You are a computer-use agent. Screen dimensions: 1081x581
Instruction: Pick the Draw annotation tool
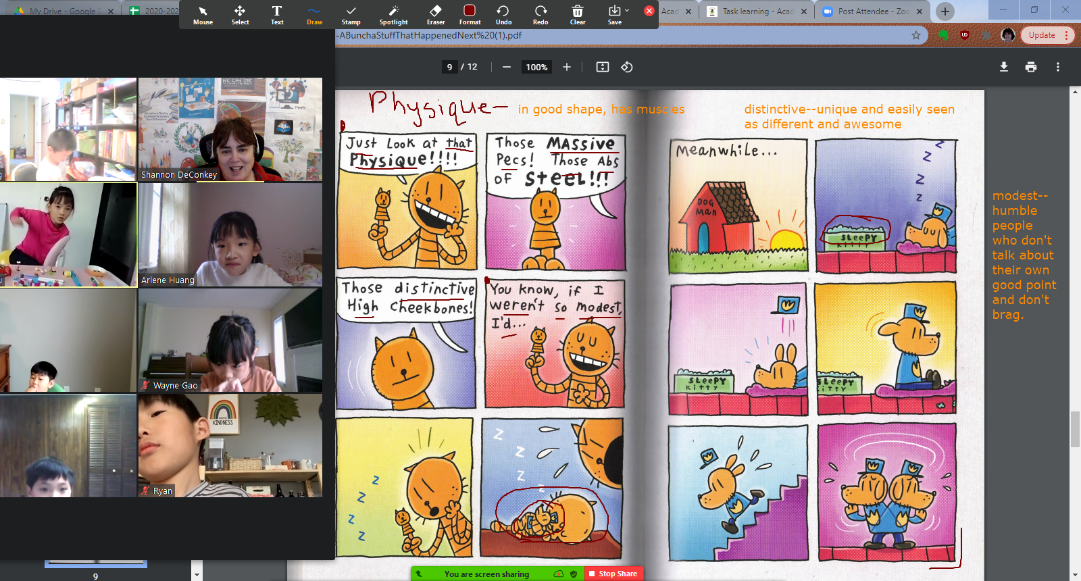click(314, 15)
